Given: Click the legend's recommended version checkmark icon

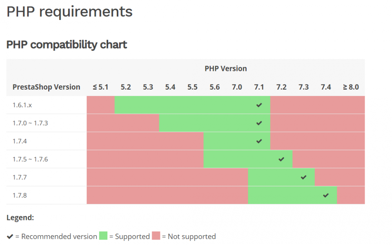Looking at the screenshot, I should pyautogui.click(x=10, y=236).
